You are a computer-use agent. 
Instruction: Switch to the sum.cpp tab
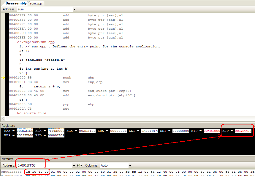36,3
